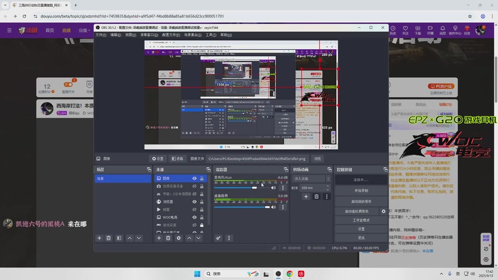Click 浏览 button beside image file path

317,159
